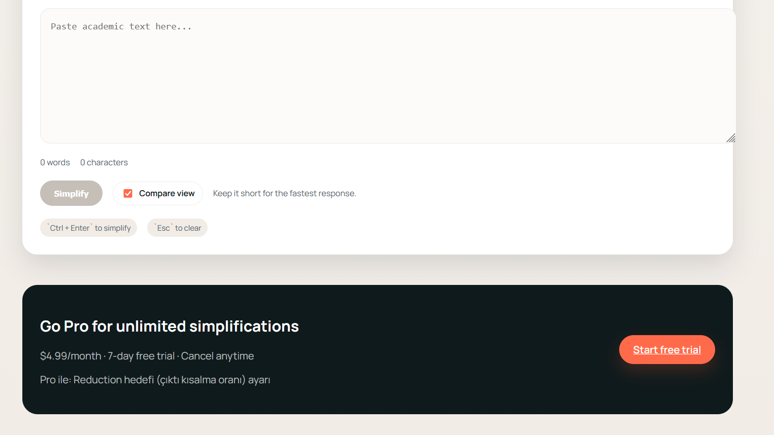Click the text area placeholder text

click(x=121, y=26)
